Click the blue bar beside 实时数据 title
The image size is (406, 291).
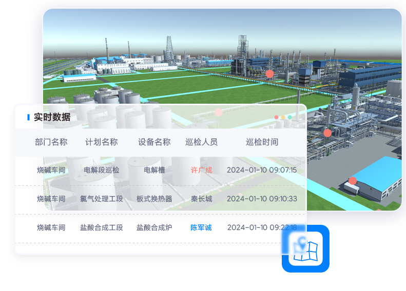coord(28,118)
